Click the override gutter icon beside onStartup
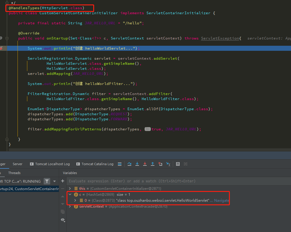291x232 pixels. [1, 38]
